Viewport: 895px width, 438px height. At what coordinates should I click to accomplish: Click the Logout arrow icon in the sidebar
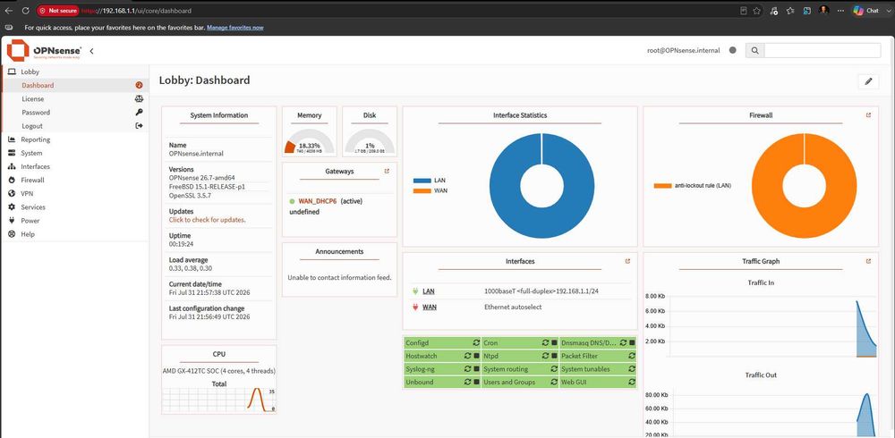click(x=139, y=126)
